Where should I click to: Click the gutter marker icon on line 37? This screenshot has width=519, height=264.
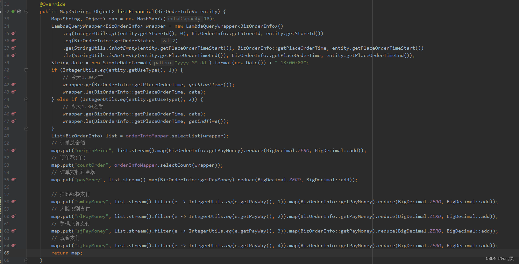pos(14,48)
